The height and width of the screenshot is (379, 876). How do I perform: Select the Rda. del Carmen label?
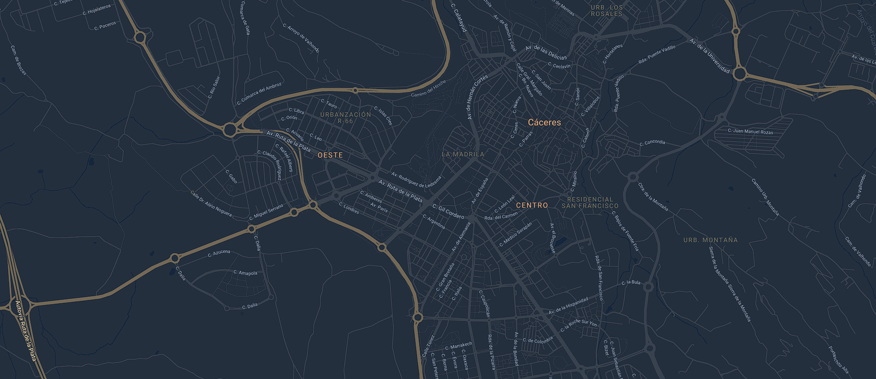tap(501, 216)
